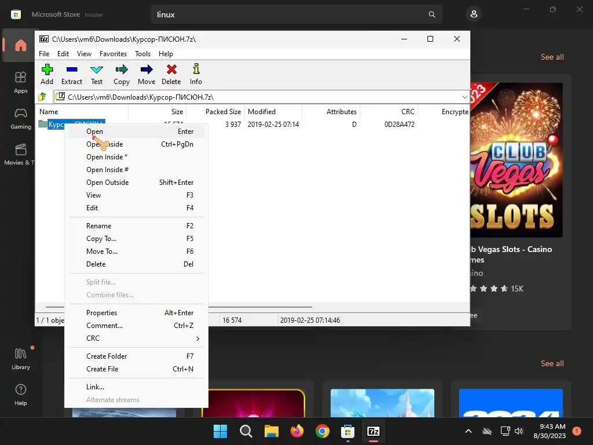Open Gaming section in Microsoft Store
Viewport: 593px width, 445px height.
[20, 119]
